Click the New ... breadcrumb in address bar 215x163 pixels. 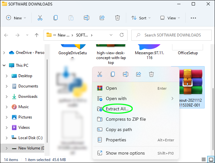[64, 35]
